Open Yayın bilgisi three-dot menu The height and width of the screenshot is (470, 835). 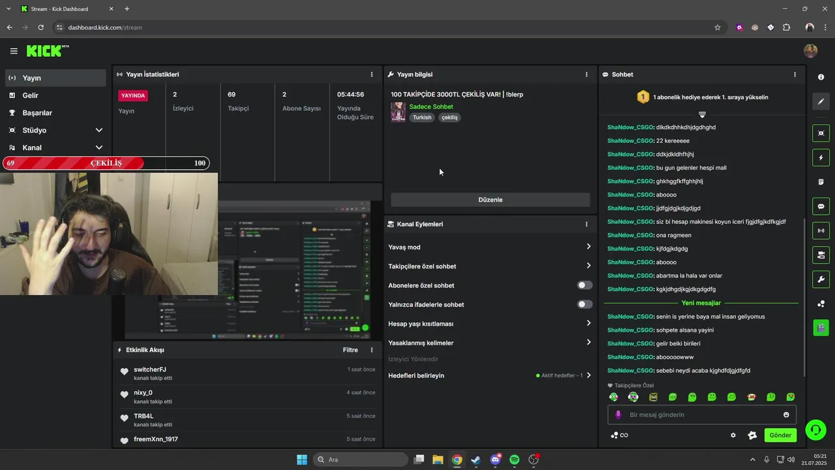pos(586,74)
